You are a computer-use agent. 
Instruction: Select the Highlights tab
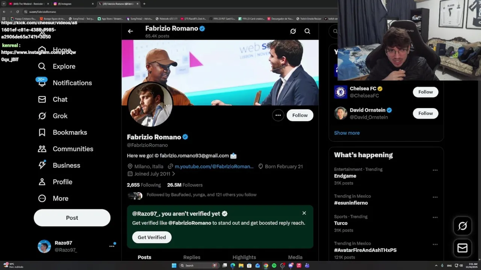244,257
